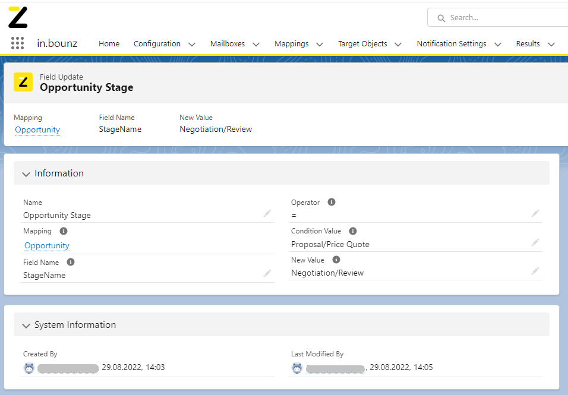This screenshot has width=568, height=395.
Task: Select the Opportunity Stage name value
Action: pos(57,216)
